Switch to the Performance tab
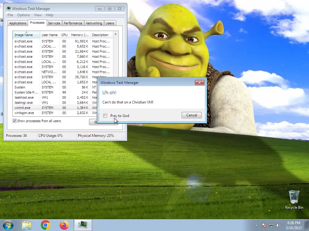This screenshot has height=231, width=309. tap(73, 23)
